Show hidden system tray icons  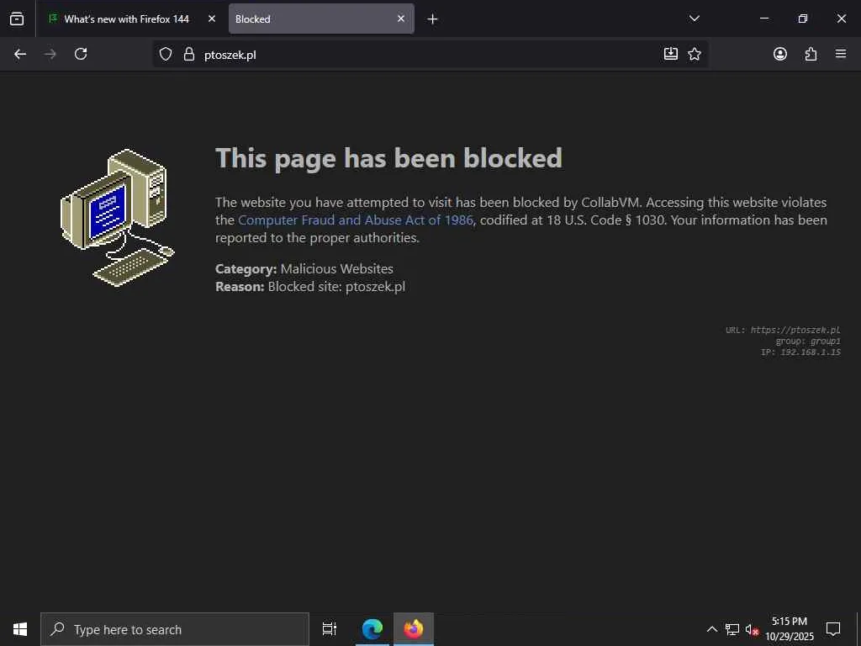coord(711,629)
